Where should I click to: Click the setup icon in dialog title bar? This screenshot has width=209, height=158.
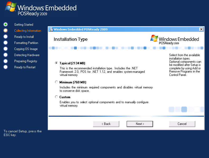click(x=51, y=29)
